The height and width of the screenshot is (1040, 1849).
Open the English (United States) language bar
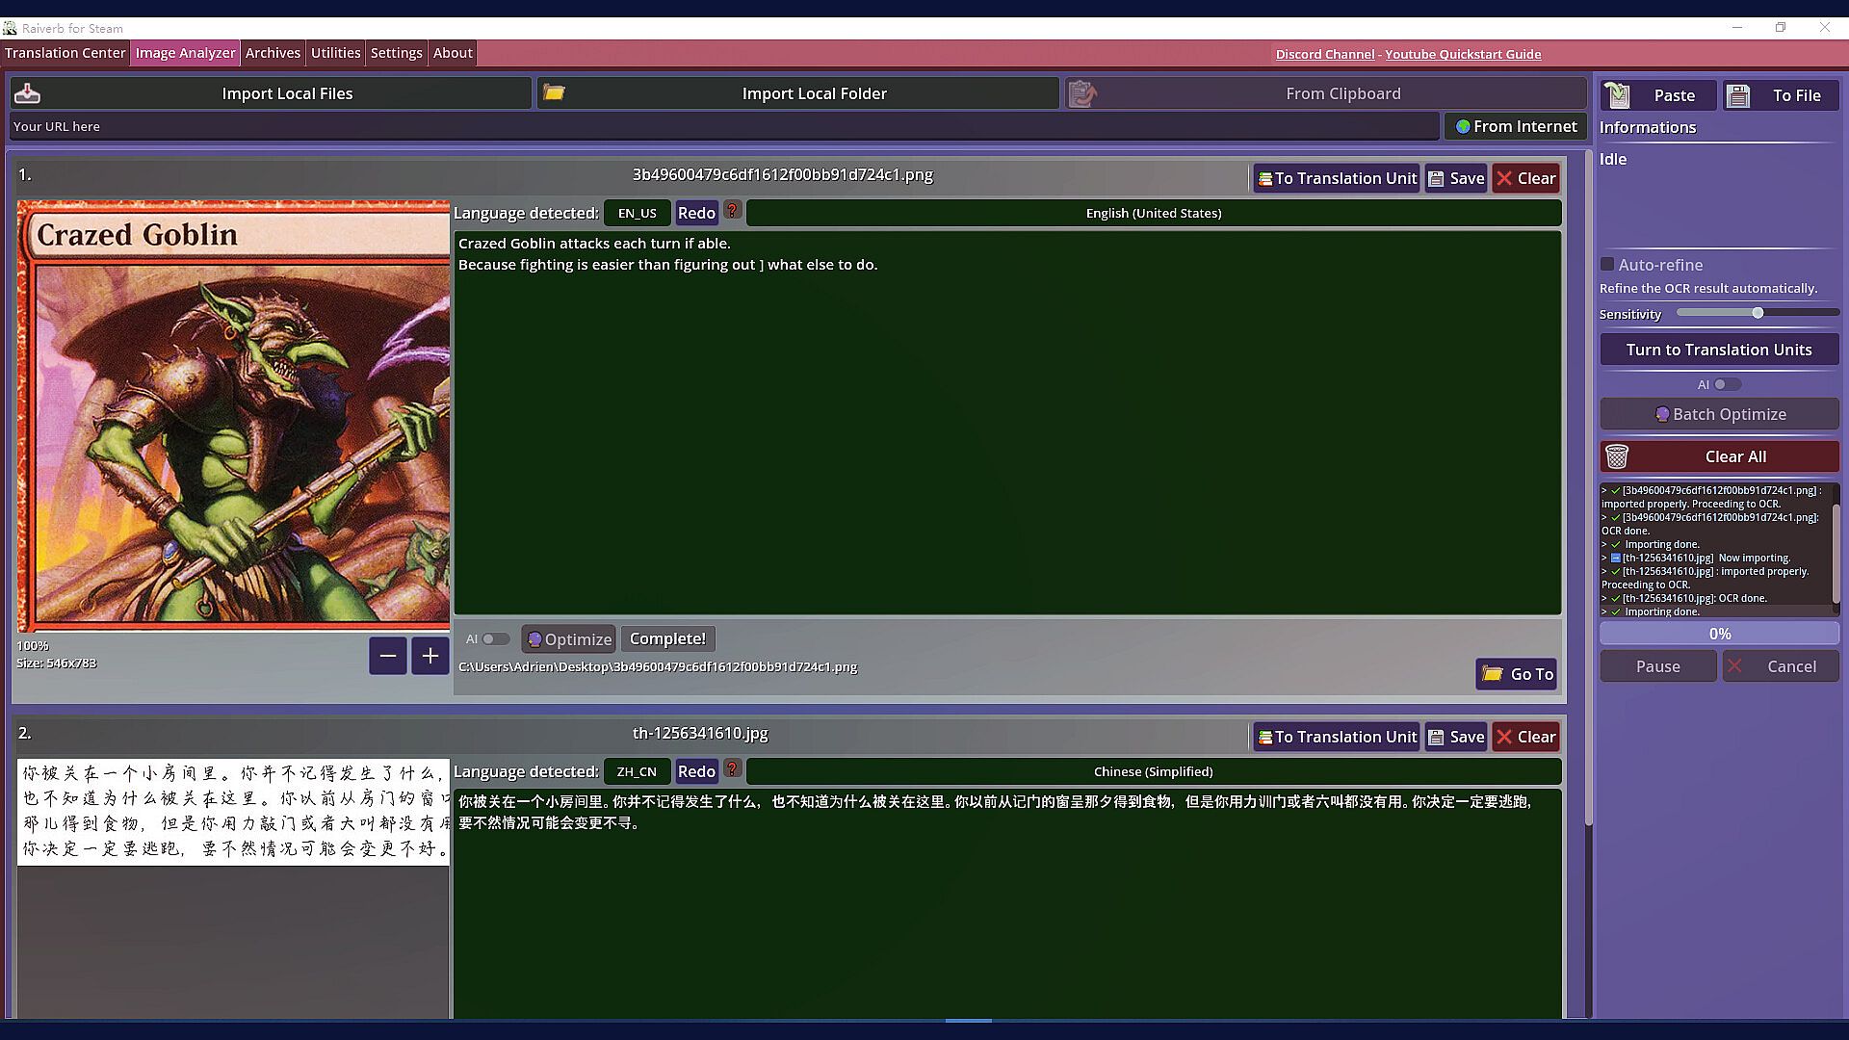pos(1153,213)
